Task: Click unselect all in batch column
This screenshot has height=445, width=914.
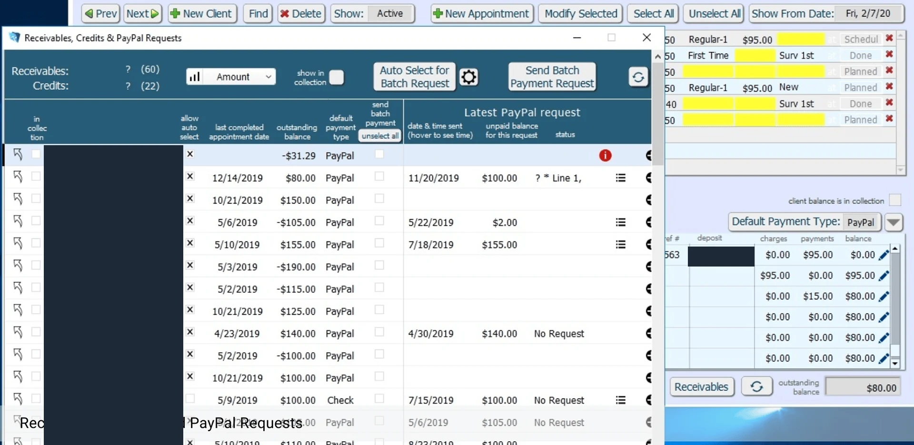Action: [x=380, y=136]
